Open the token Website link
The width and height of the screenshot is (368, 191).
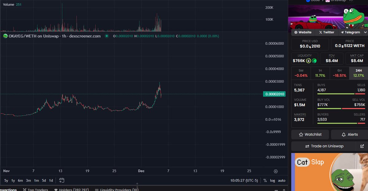point(303,32)
